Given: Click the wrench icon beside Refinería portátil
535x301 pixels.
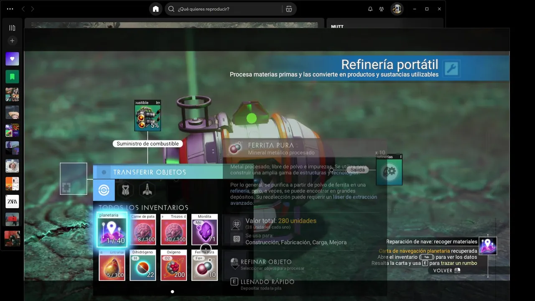Looking at the screenshot, I should [451, 69].
